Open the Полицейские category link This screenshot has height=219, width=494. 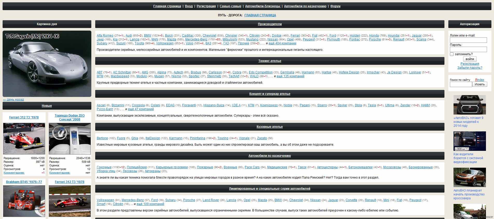point(137,167)
